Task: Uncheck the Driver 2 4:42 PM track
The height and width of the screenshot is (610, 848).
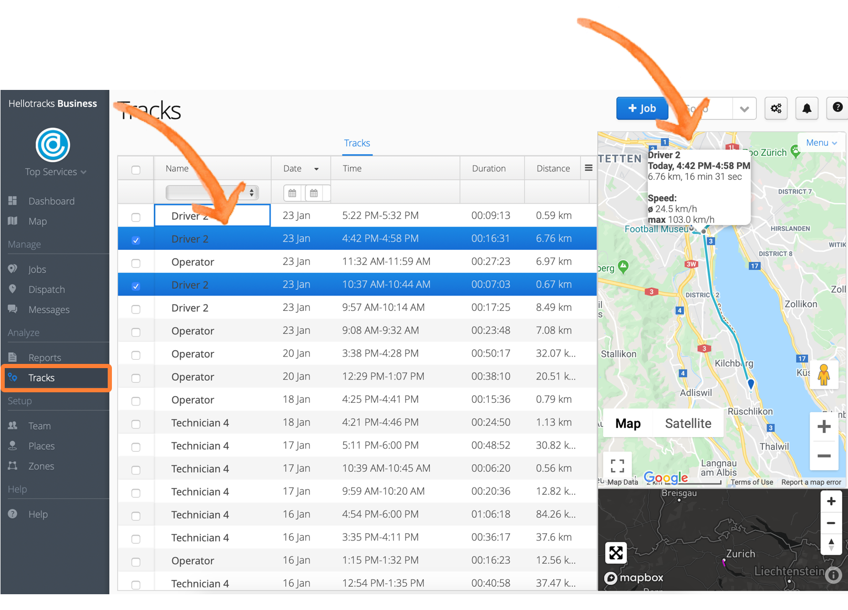Action: (x=136, y=240)
